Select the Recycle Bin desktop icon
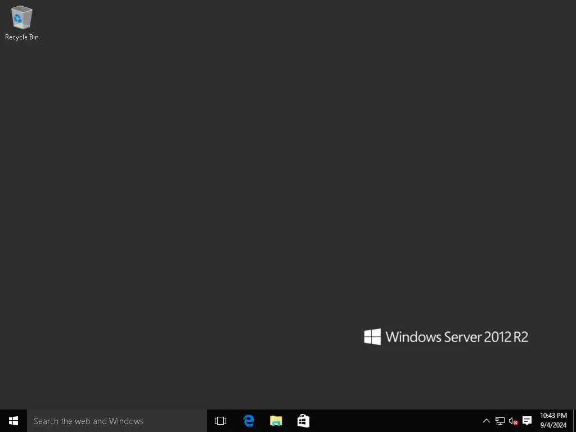This screenshot has height=432, width=576. click(22, 22)
